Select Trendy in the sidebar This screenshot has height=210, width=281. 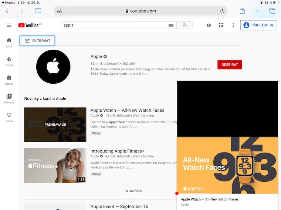click(9, 62)
